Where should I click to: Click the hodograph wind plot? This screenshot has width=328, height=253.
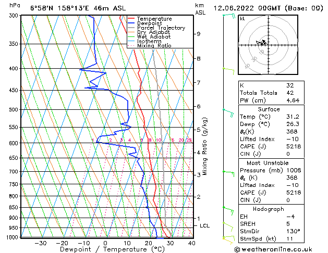(268, 45)
